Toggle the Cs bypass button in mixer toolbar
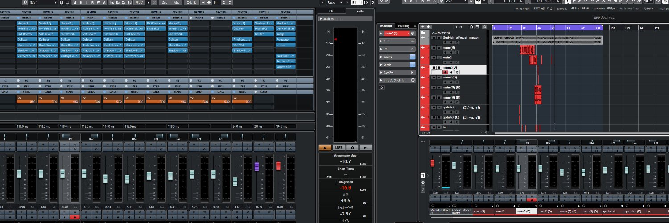Viewport: 669px width, 223px height. click(x=124, y=3)
